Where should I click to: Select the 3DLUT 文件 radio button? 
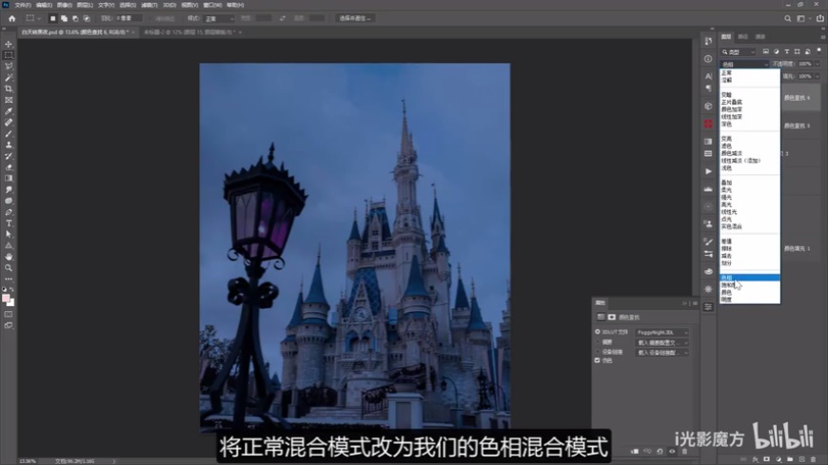pos(598,332)
